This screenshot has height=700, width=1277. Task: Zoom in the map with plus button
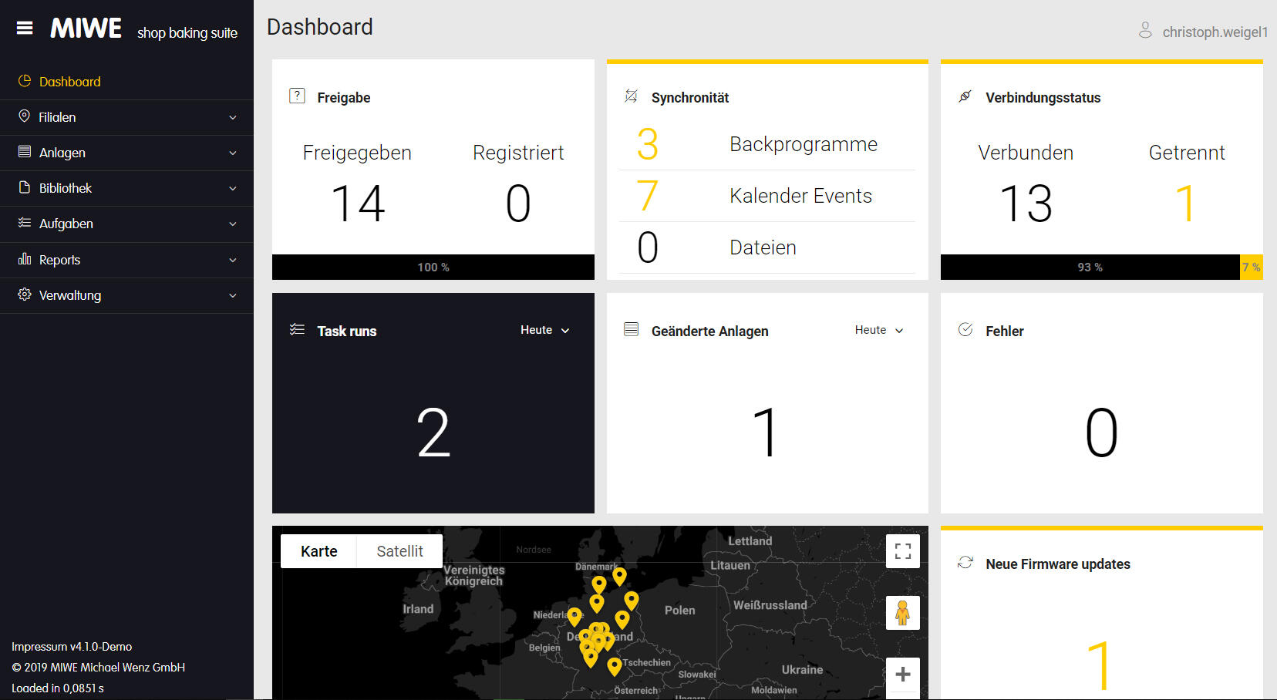click(902, 675)
